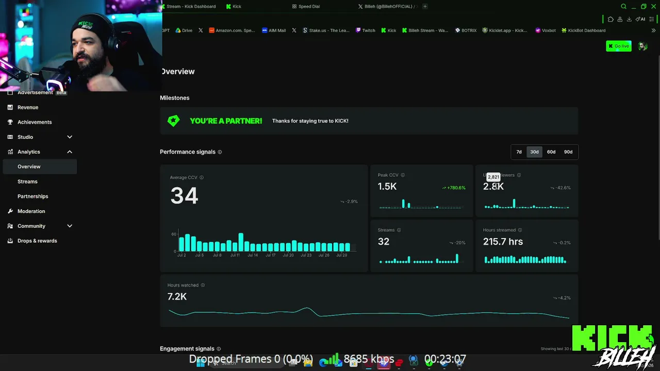This screenshot has height=371, width=660.
Task: Click the Analytics bar chart icon
Action: [10, 152]
